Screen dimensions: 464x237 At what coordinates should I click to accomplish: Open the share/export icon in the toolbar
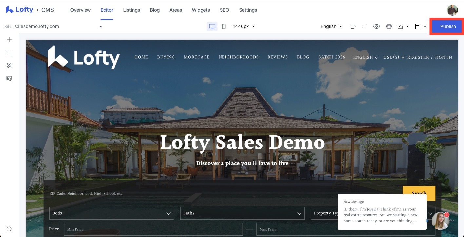point(400,26)
